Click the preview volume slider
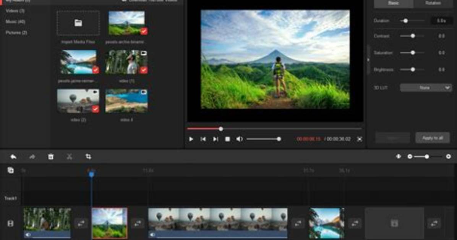This screenshot has width=457, height=240. (x=263, y=139)
